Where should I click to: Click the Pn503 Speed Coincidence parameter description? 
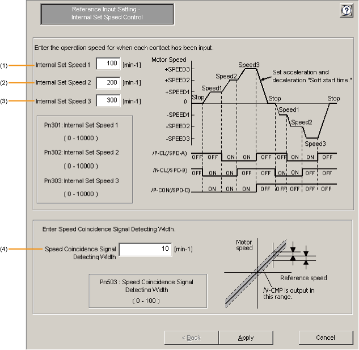pos(146,285)
